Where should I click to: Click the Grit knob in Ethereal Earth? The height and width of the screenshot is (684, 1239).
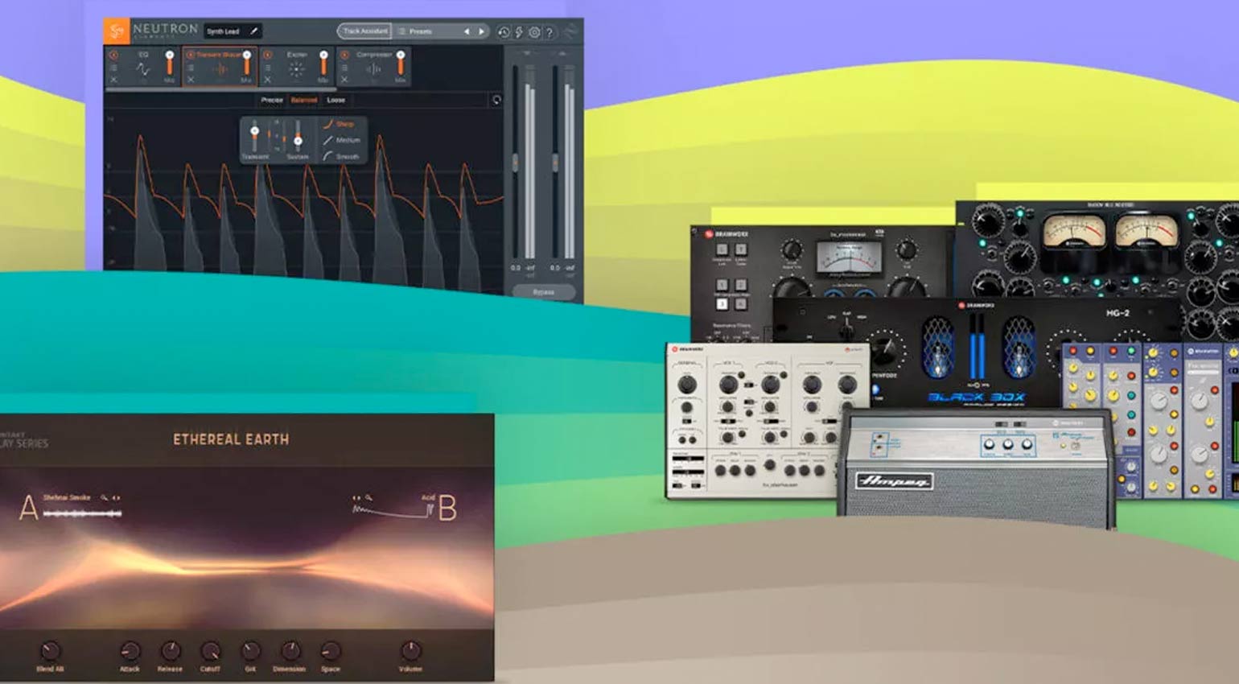point(250,650)
